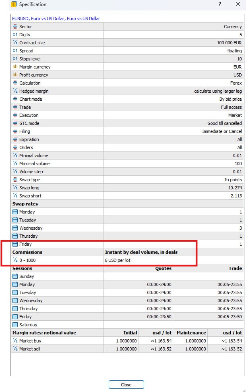Image resolution: width=246 pixels, height=392 pixels.
Task: Click the fraction icon beside Market buy
Action: coord(15,341)
